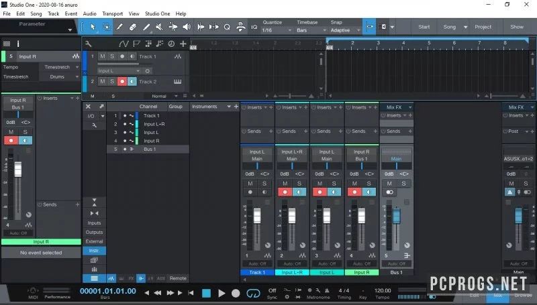Select the Range tool in the toolbar
537x305 pixels.
click(x=107, y=27)
